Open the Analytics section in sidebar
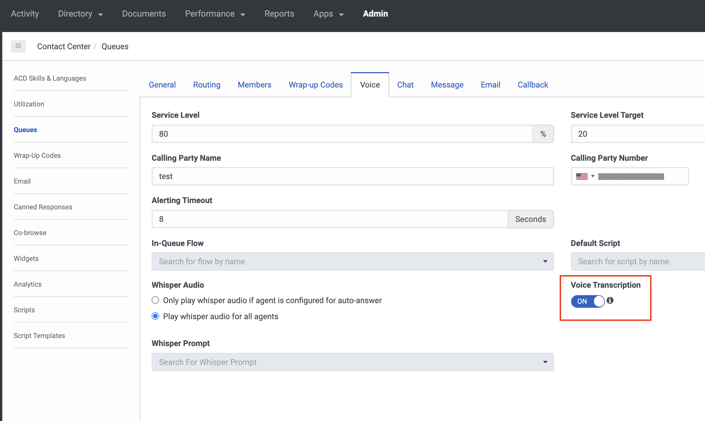 point(27,284)
